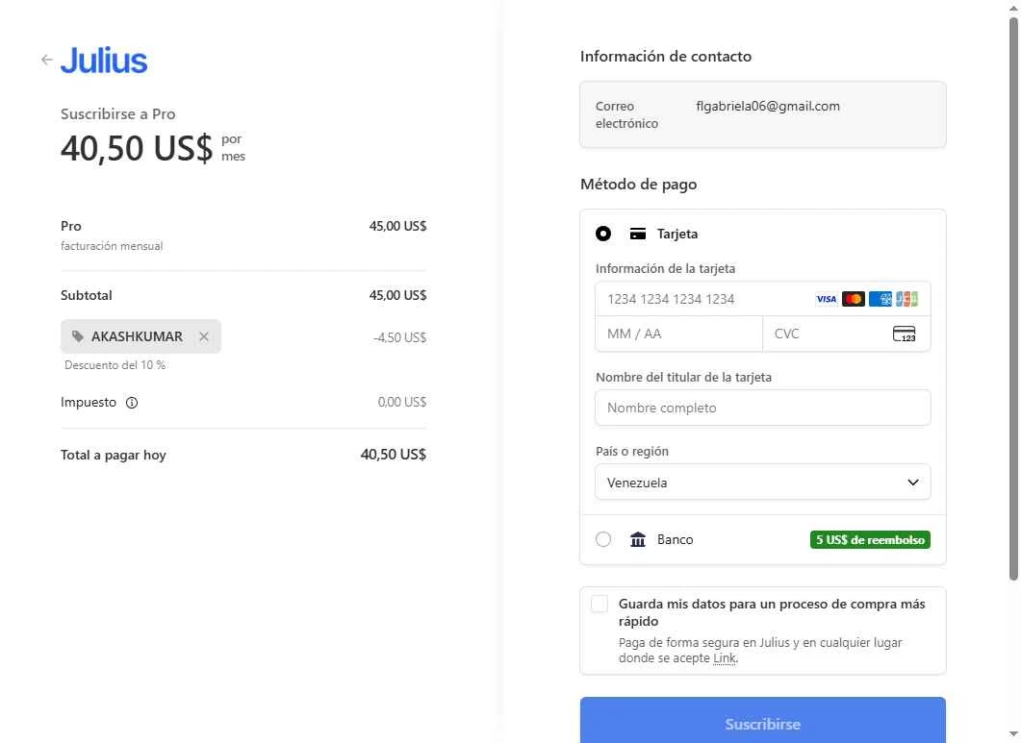Remove the AKASHKUMAR promo code

[204, 336]
